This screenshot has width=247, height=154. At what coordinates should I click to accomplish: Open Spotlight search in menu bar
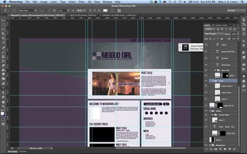point(242,2)
